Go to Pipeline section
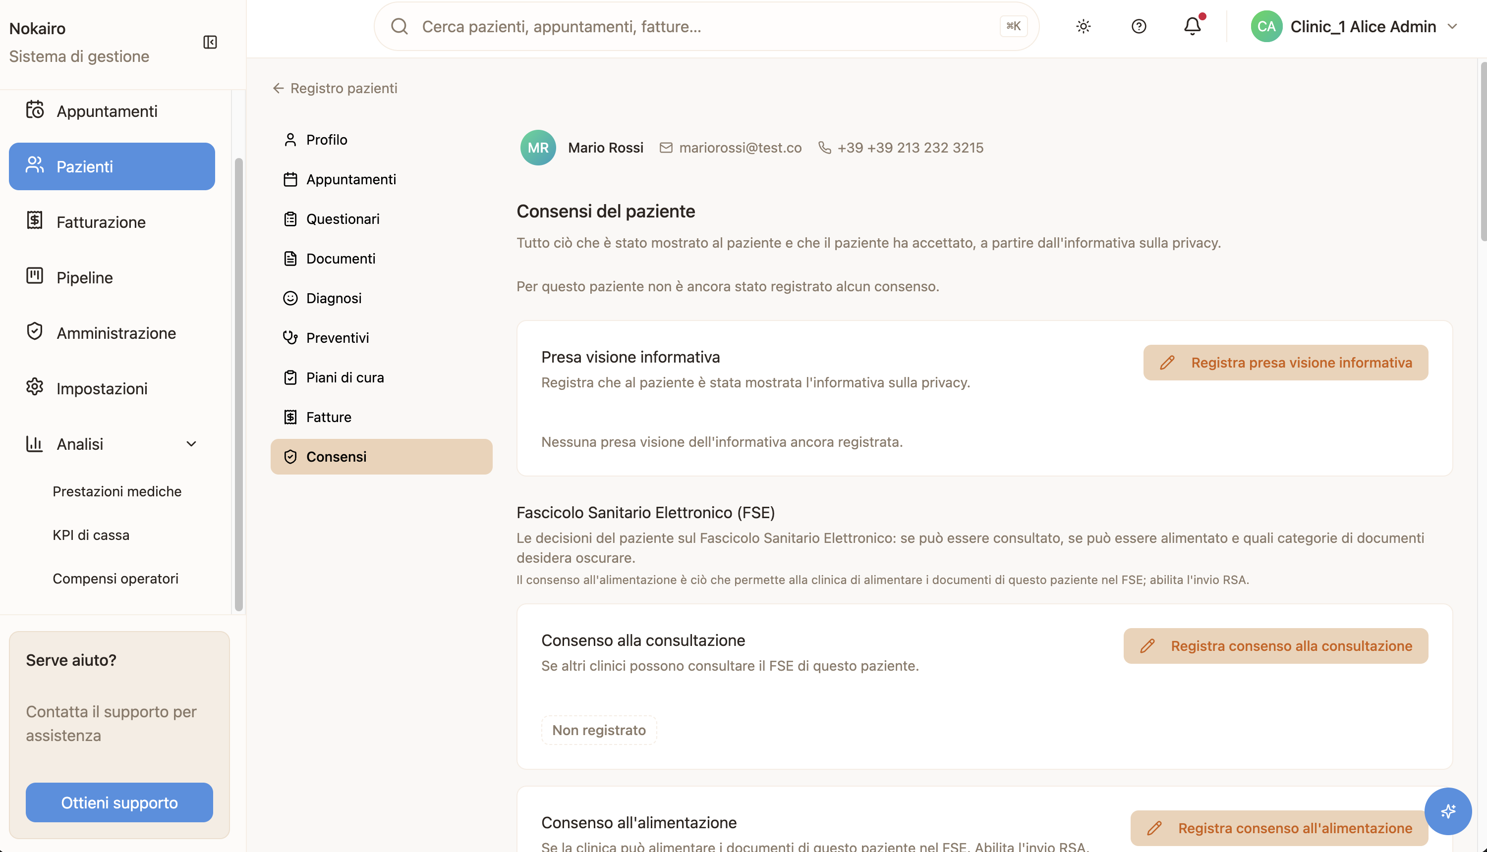1487x852 pixels. tap(112, 277)
